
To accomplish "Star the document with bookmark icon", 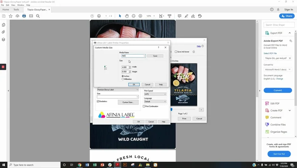I will 11,16.
